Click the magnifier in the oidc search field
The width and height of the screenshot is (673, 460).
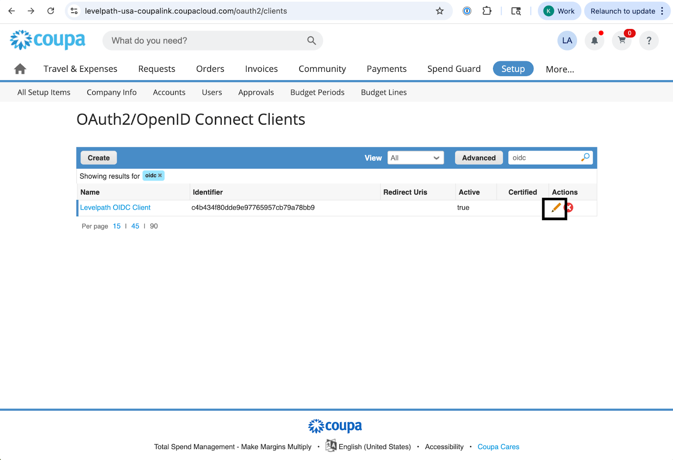click(585, 158)
